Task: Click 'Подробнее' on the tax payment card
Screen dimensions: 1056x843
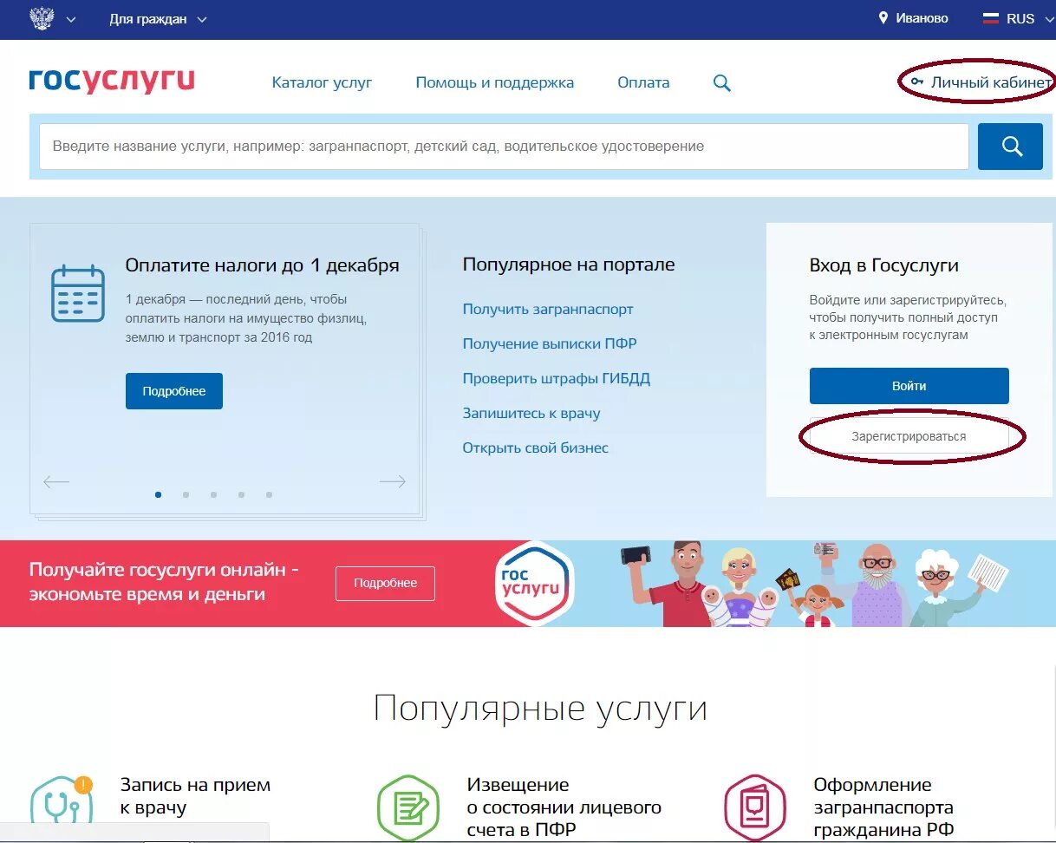Action: (x=174, y=391)
